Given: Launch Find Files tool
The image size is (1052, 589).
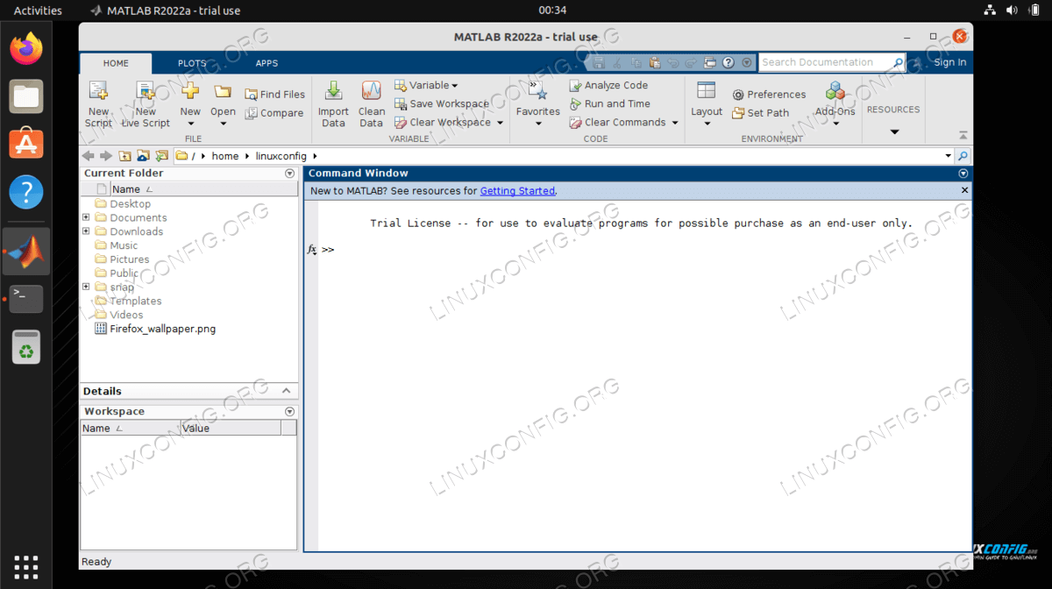Looking at the screenshot, I should (274, 94).
